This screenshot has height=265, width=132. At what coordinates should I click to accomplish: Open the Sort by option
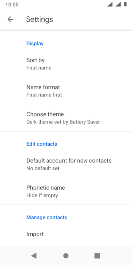pyautogui.click(x=66, y=64)
